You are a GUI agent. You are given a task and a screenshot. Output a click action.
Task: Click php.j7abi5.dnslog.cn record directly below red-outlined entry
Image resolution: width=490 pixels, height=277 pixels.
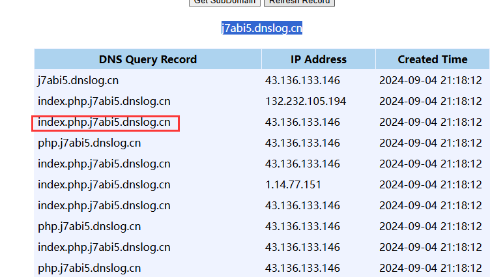[x=89, y=143]
